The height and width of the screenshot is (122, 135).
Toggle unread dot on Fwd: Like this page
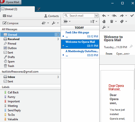click(63, 36)
